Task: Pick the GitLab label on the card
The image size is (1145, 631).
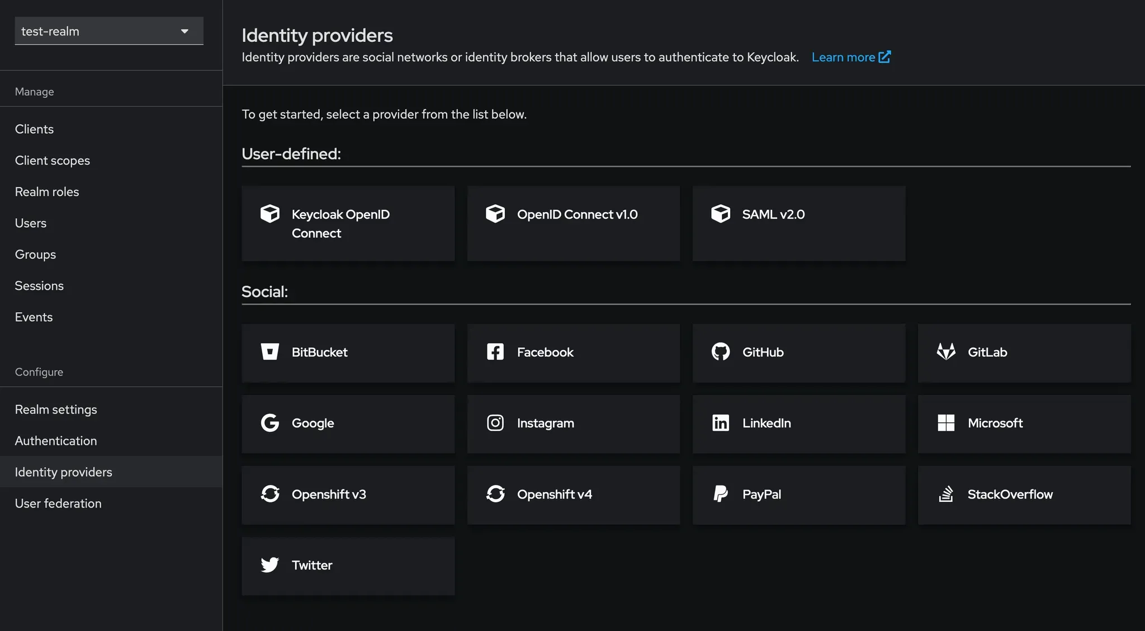Action: pos(987,352)
